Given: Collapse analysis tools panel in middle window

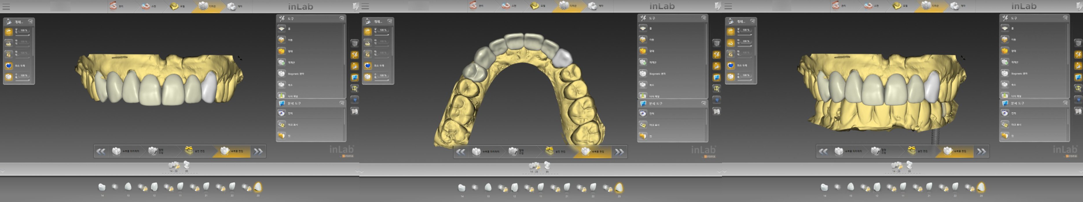Looking at the screenshot, I should pyautogui.click(x=703, y=103).
